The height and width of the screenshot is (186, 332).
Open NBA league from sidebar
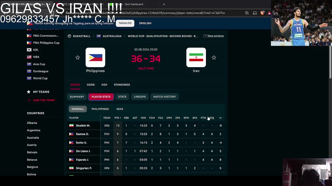click(36, 57)
